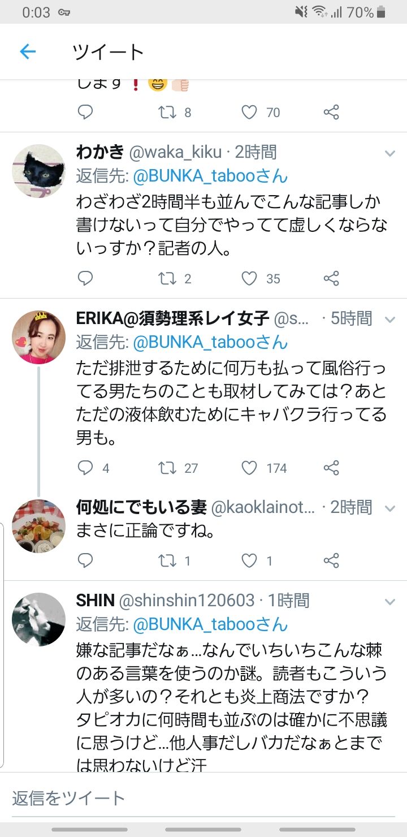The image size is (407, 837).
Task: Tap the back arrow in the header
Action: point(28,52)
